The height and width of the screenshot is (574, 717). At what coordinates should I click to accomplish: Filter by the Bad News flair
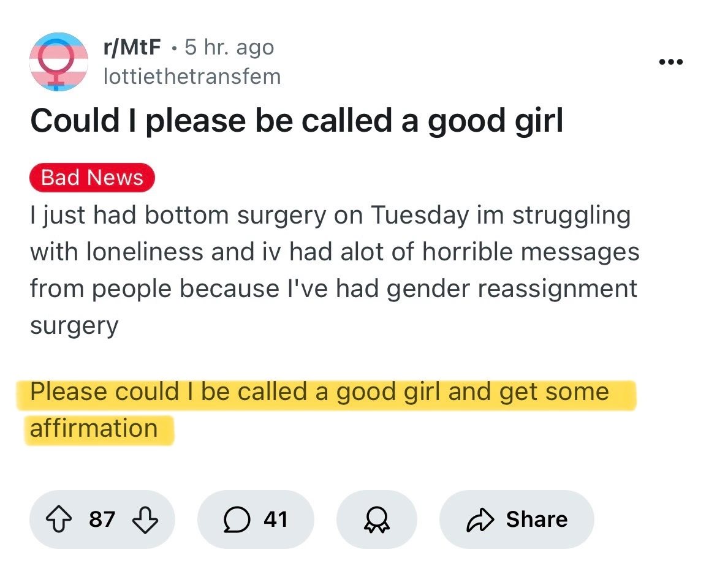click(92, 177)
